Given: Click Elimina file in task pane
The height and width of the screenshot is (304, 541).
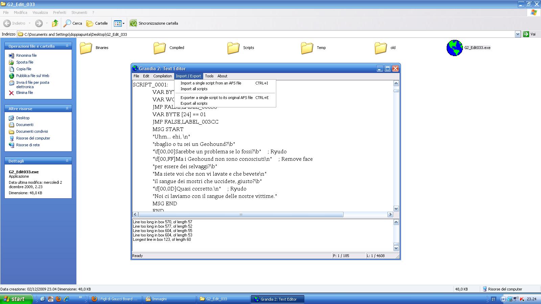Looking at the screenshot, I should point(24,93).
